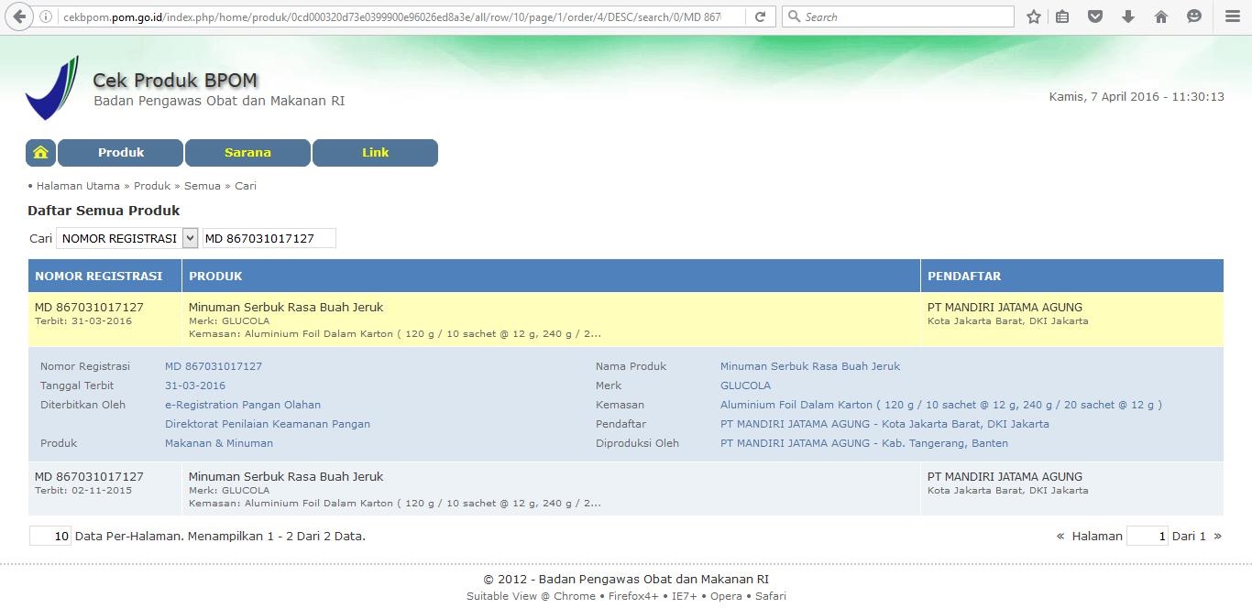Click the footer copyright text

(x=626, y=579)
